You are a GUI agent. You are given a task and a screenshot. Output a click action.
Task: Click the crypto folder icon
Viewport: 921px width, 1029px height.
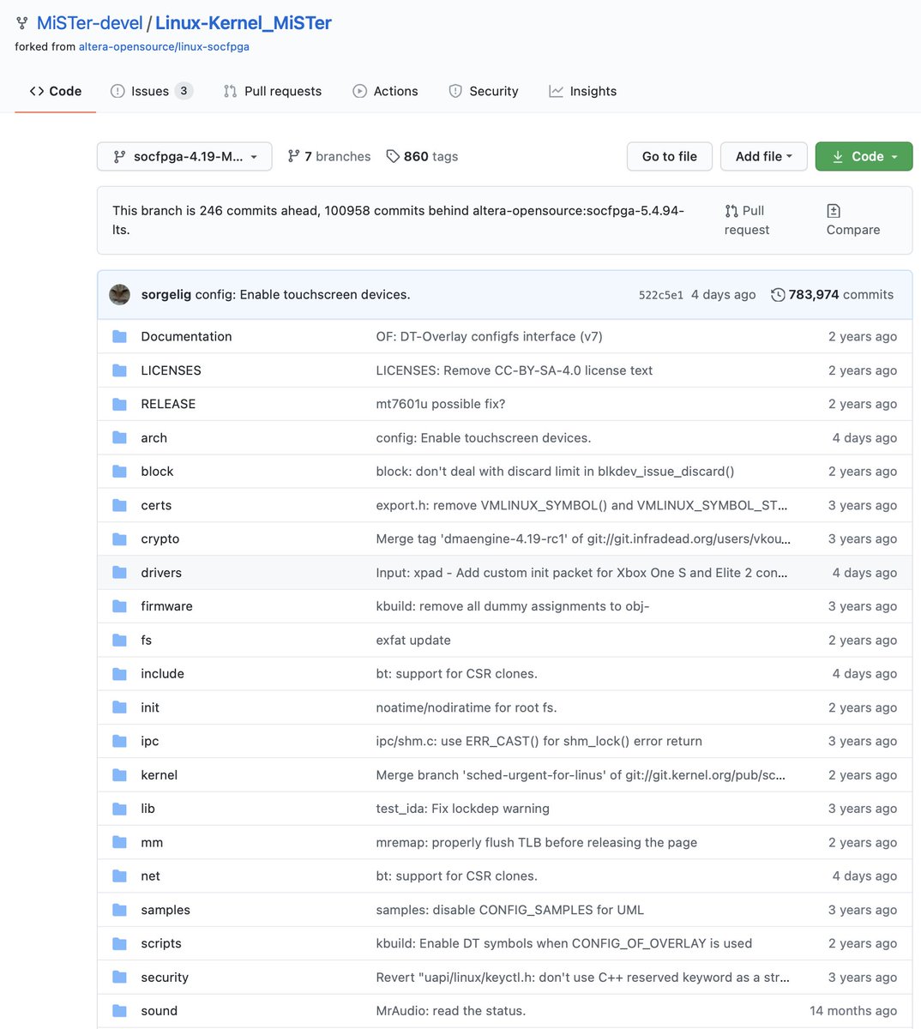coord(120,539)
